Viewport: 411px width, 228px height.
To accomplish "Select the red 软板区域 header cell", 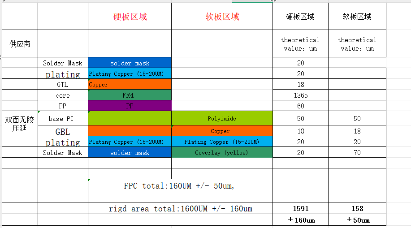I will click(x=222, y=17).
